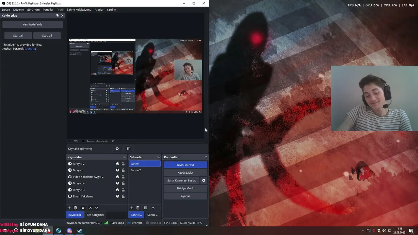The height and width of the screenshot is (235, 418).
Task: Open the Araçlar menu
Action: 99,10
